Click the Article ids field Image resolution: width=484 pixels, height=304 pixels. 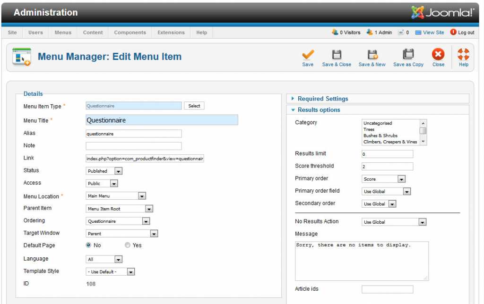[x=388, y=289]
